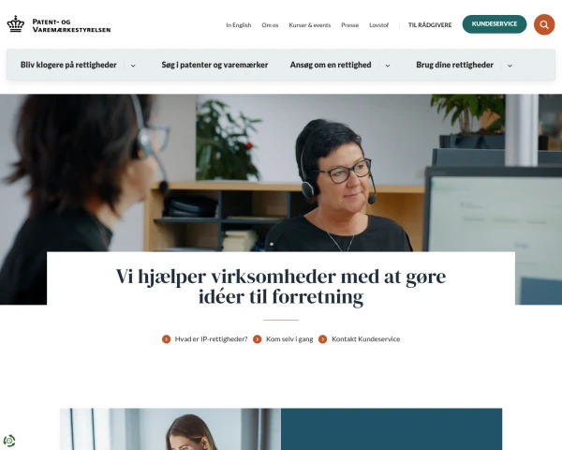Viewport: 562px width, 450px height.
Task: Click the woman at desk thumbnail image
Action: click(x=170, y=428)
